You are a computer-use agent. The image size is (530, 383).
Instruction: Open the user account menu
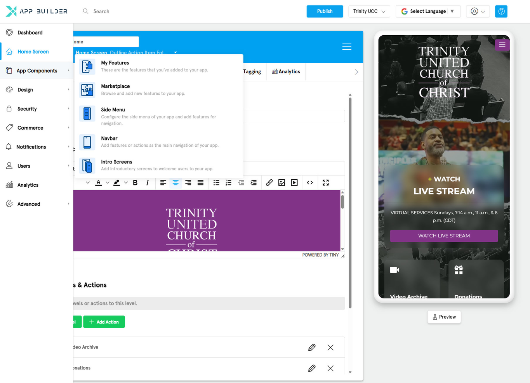[x=478, y=11]
